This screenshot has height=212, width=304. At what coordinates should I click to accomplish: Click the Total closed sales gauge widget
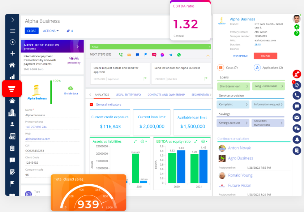tap(89, 193)
